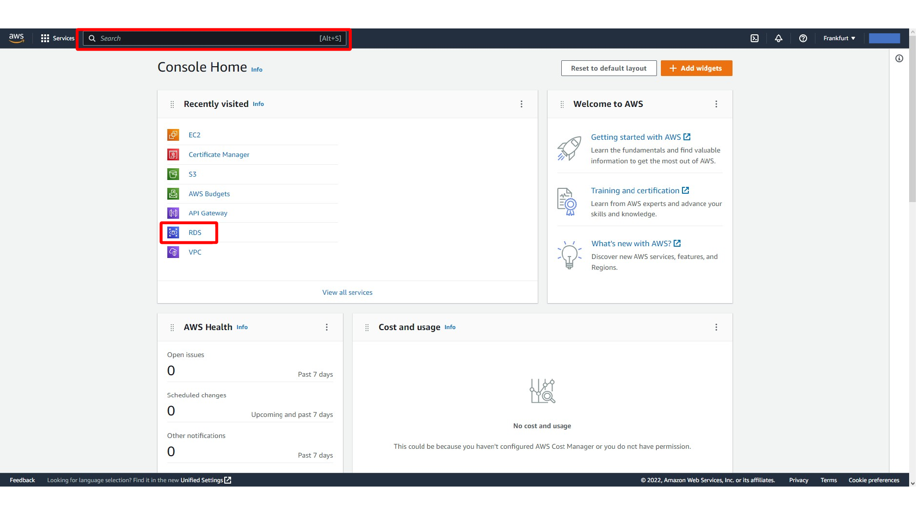This screenshot has height=515, width=916.
Task: Grab the Recently visited drag handle
Action: pyautogui.click(x=172, y=104)
